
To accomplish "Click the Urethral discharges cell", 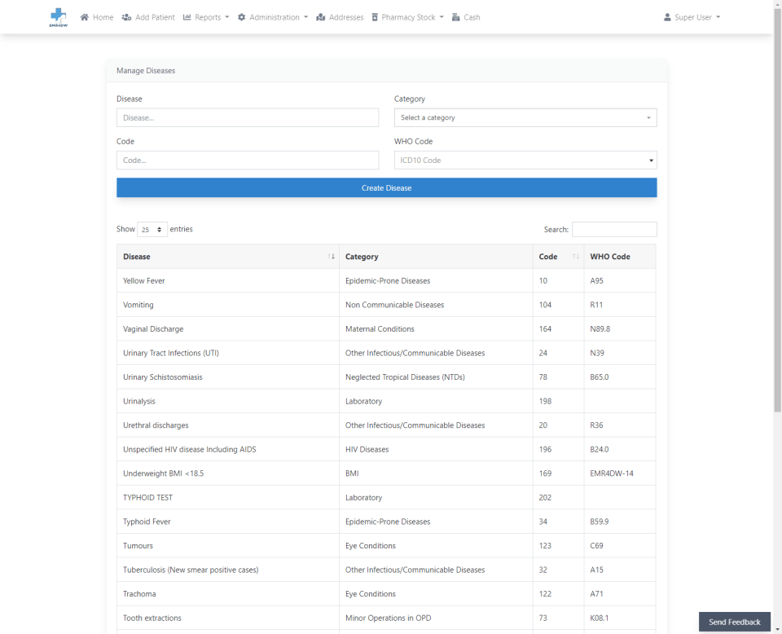I will click(228, 425).
